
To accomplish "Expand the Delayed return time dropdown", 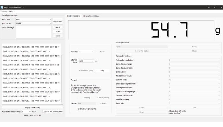I will (x=194, y=96).
